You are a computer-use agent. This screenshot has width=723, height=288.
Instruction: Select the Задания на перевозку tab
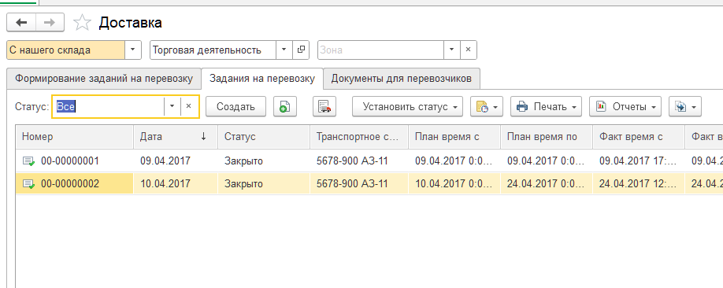(262, 79)
